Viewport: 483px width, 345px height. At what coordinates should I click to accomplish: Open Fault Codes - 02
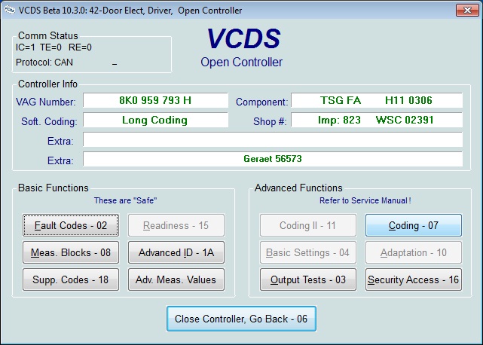70,225
